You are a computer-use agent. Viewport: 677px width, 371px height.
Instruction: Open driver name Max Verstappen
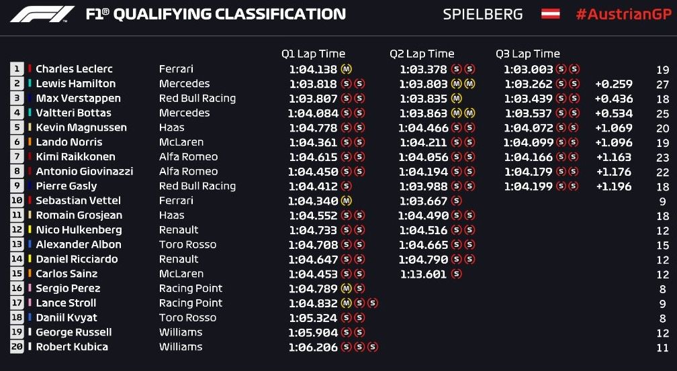pos(78,98)
